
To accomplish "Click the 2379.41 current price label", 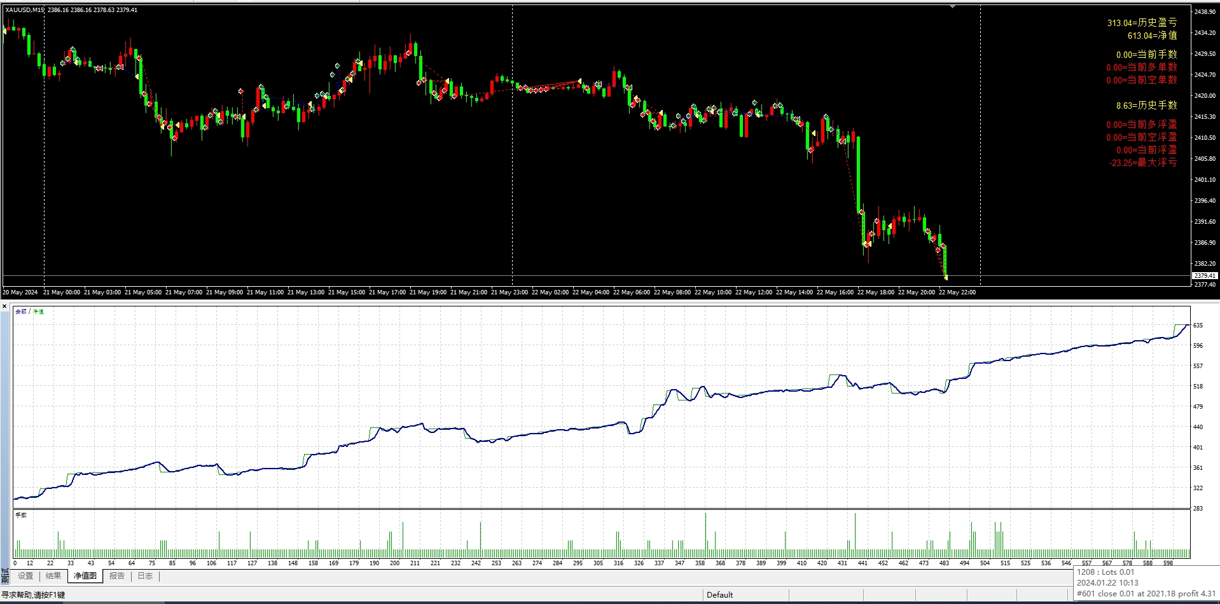I will 1204,276.
